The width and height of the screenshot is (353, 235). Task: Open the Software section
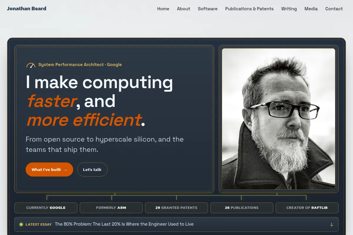click(208, 9)
